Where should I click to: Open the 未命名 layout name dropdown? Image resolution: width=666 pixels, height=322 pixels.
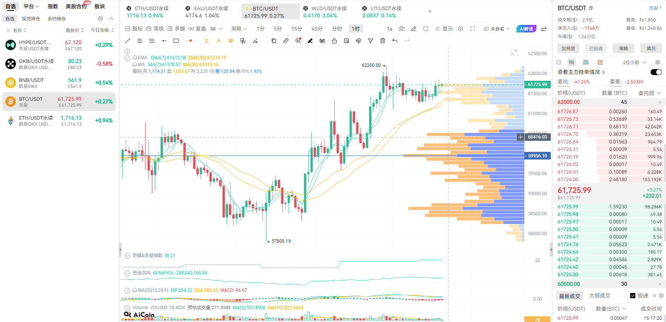pyautogui.click(x=497, y=29)
